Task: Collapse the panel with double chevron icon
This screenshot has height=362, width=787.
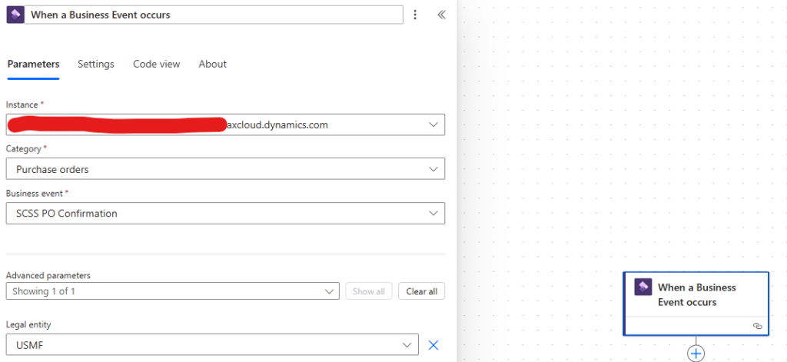Action: point(441,15)
